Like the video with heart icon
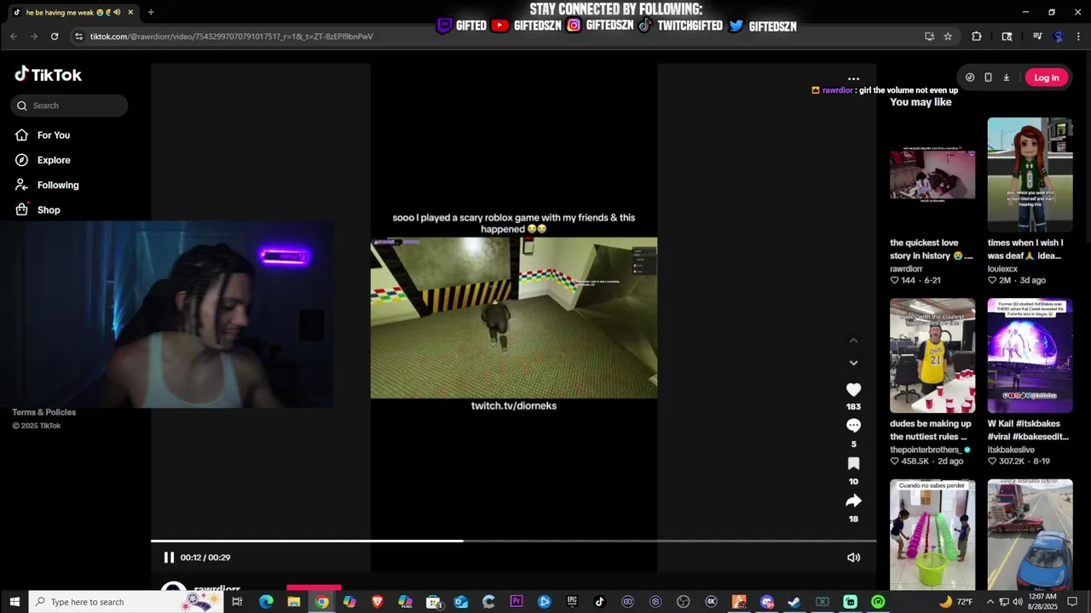This screenshot has height=613, width=1091. 853,390
